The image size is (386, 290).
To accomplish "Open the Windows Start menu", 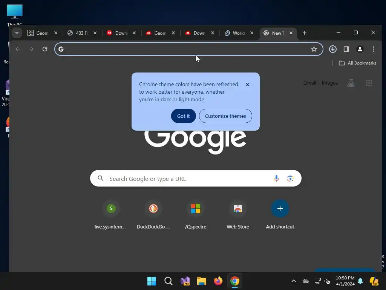I will point(152,281).
